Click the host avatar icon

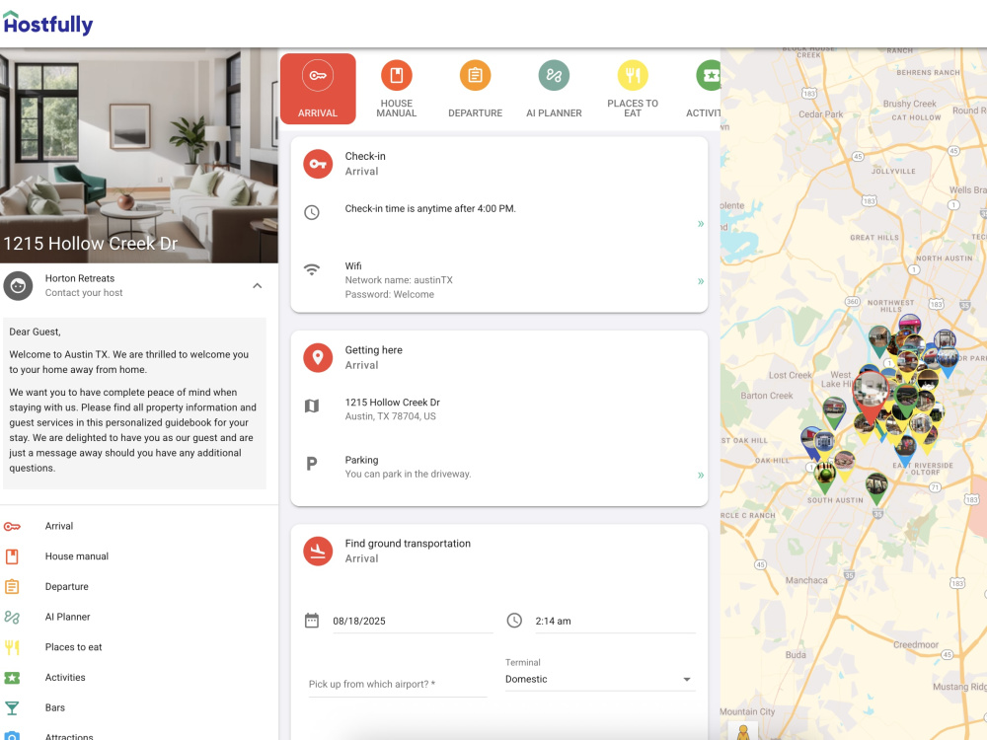coord(18,286)
